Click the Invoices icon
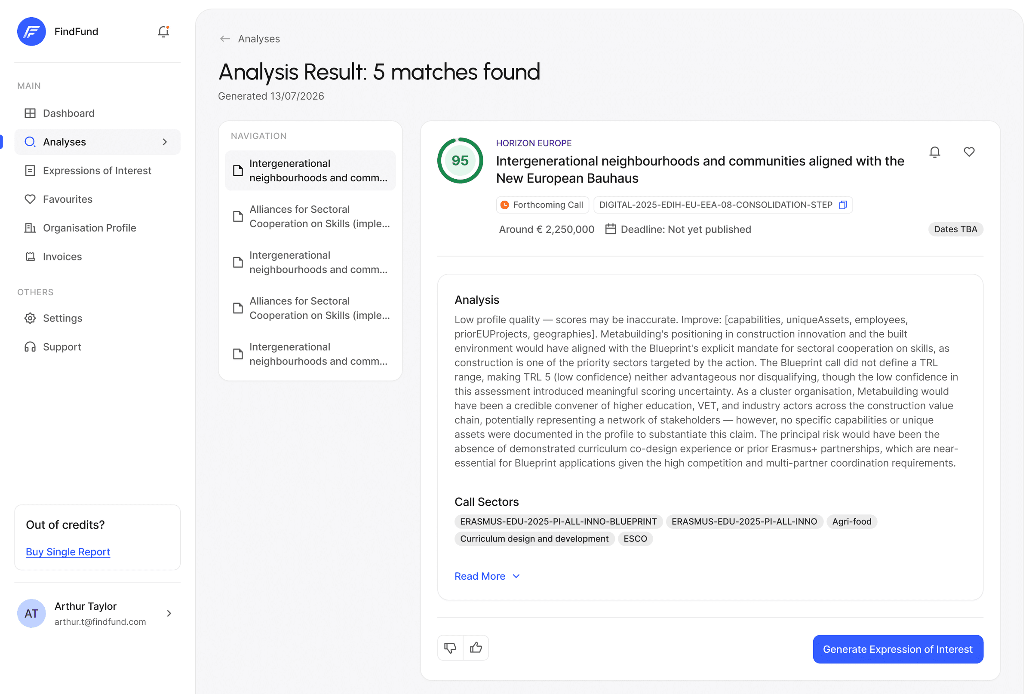The width and height of the screenshot is (1032, 694). [30, 257]
